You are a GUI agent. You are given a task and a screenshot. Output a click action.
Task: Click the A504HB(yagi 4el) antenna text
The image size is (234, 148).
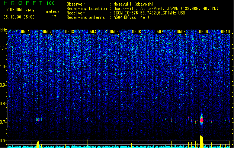pos(131,17)
